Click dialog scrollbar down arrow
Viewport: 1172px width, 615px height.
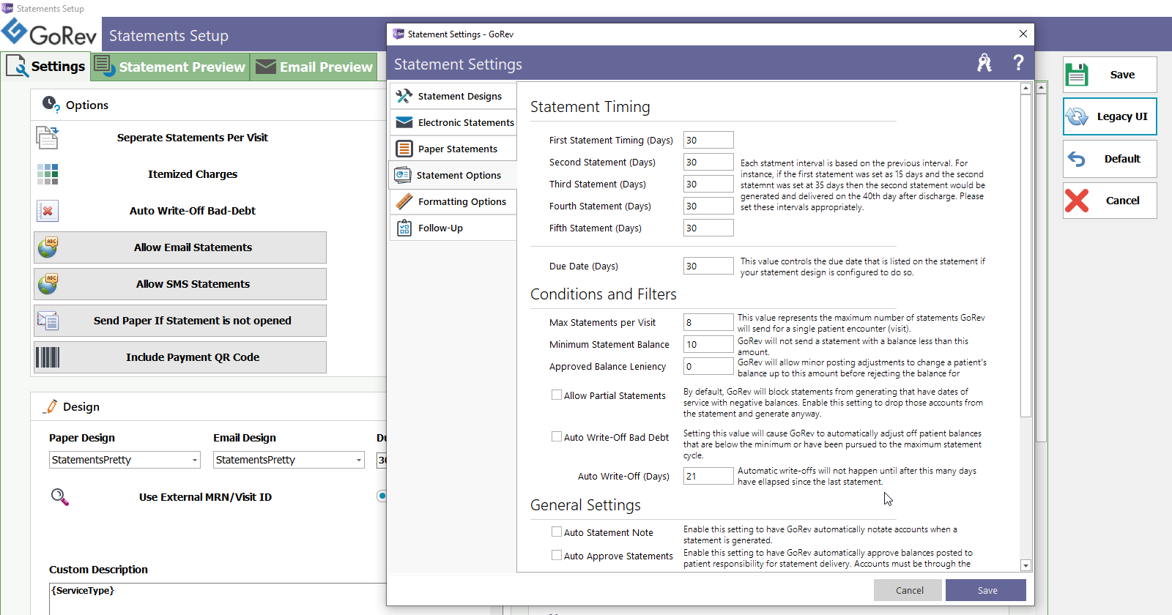1025,565
